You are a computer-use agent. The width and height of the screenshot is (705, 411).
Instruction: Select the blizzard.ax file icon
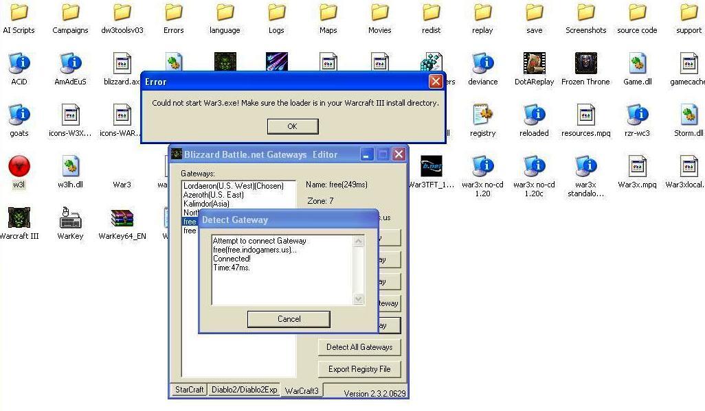click(122, 63)
